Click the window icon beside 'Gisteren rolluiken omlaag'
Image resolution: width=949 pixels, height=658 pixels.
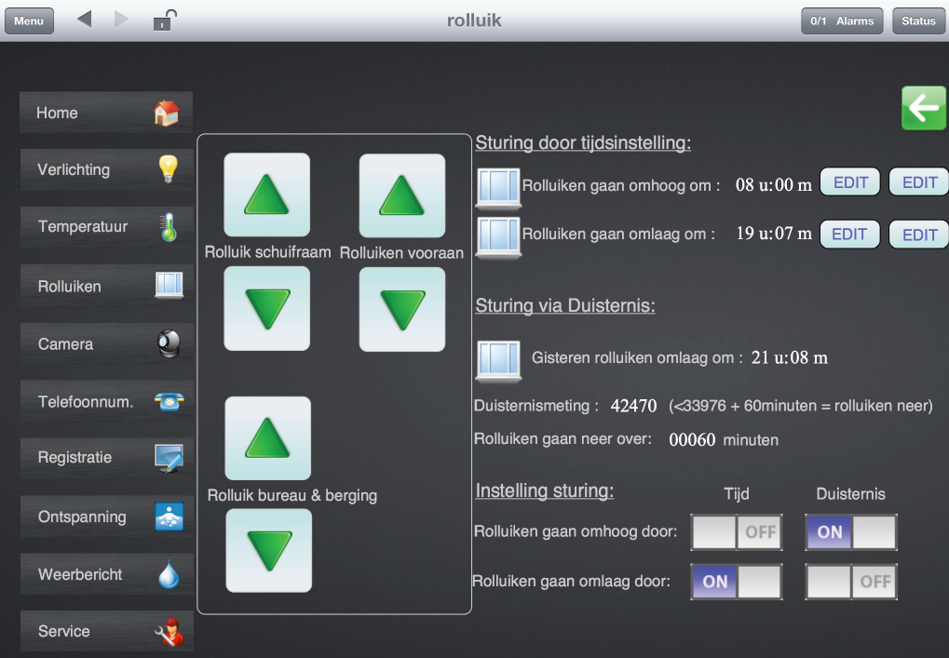pyautogui.click(x=498, y=362)
